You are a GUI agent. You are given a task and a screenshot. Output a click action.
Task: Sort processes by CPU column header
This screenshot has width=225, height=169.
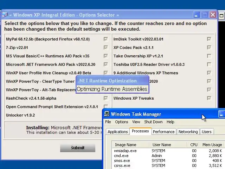(193, 145)
